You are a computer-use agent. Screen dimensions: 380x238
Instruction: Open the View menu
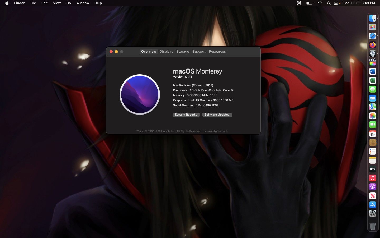pos(57,3)
